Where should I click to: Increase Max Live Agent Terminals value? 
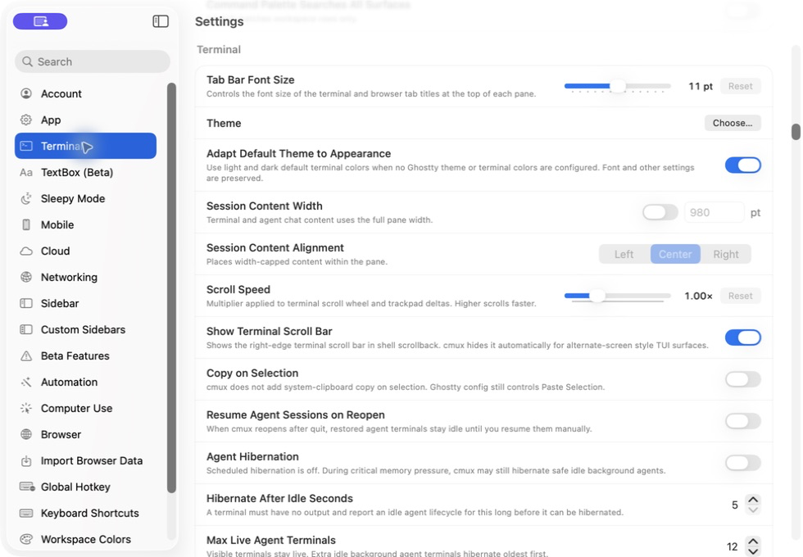coord(753,541)
